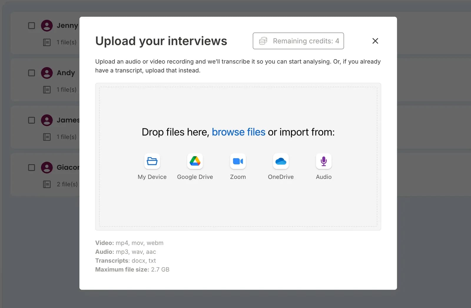This screenshot has height=308, width=471.
Task: Open Andy's 1 file(s) label
Action: [67, 89]
